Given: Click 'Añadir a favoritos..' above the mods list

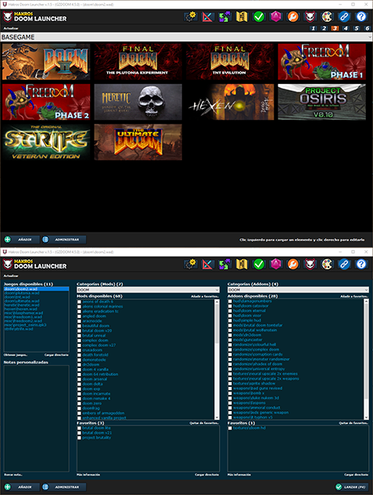Looking at the screenshot, I should 205,296.
